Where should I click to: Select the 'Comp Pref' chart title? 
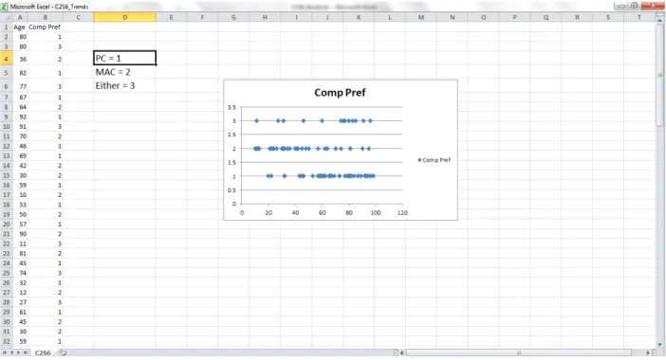click(x=340, y=93)
